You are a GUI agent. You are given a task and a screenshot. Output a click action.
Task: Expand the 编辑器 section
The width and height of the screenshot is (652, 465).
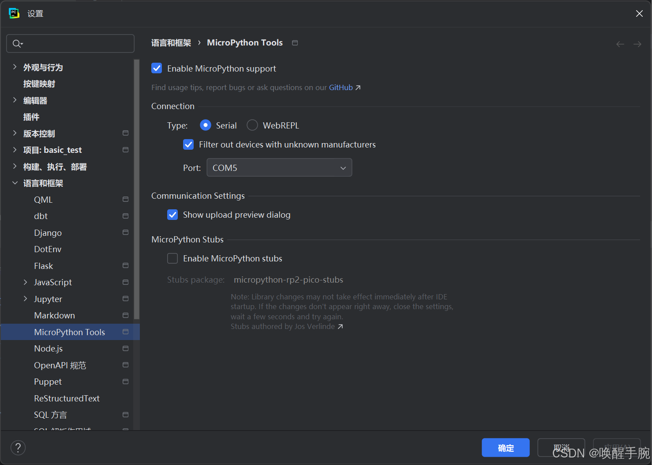tap(15, 100)
